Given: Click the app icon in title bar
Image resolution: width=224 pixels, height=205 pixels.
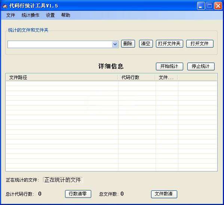Looking at the screenshot, I should (x=5, y=6).
